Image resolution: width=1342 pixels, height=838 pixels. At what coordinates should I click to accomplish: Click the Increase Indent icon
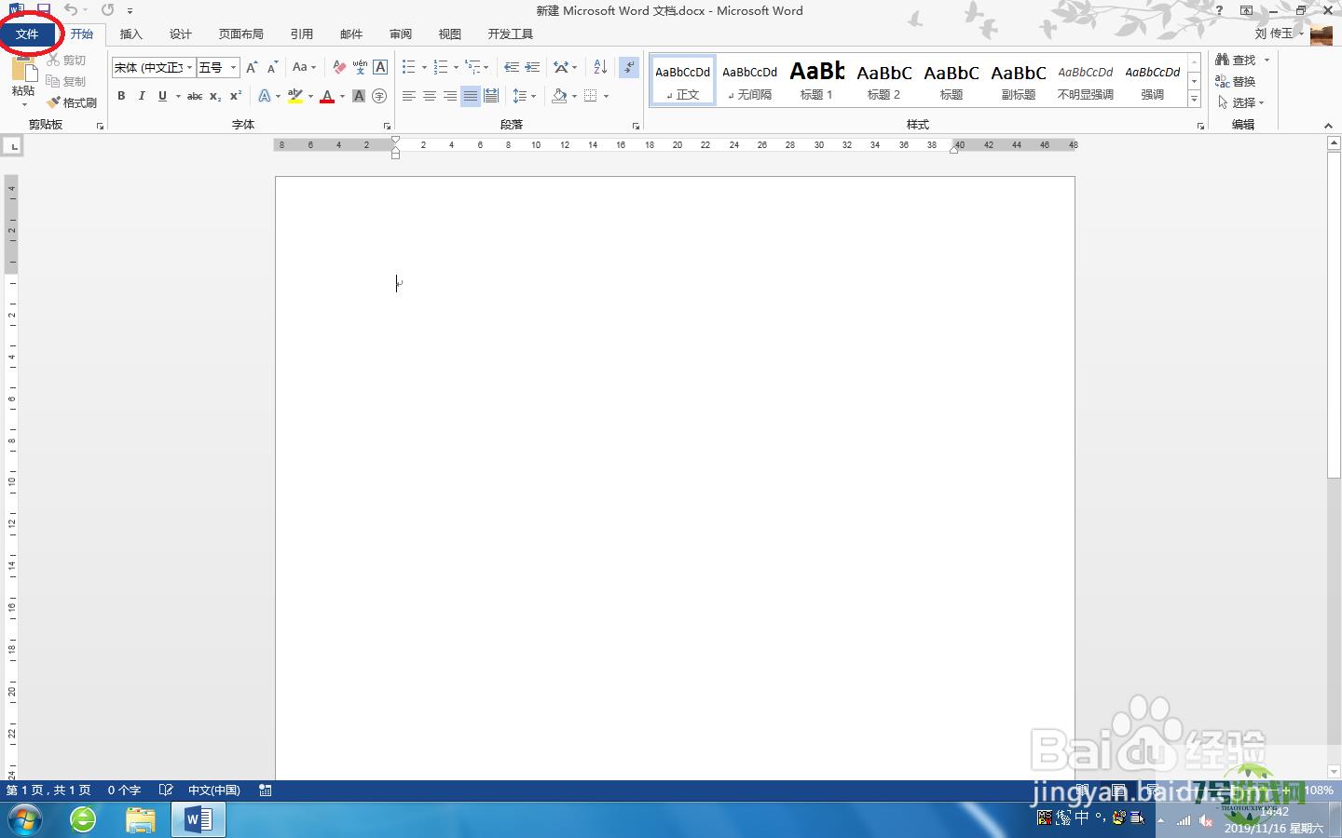tap(532, 67)
